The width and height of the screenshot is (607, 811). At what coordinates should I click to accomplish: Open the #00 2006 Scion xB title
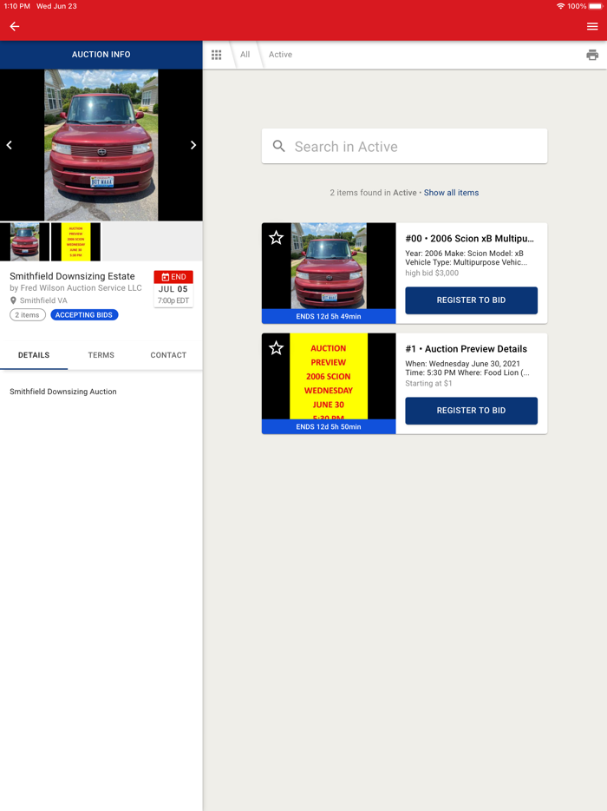[x=470, y=239]
